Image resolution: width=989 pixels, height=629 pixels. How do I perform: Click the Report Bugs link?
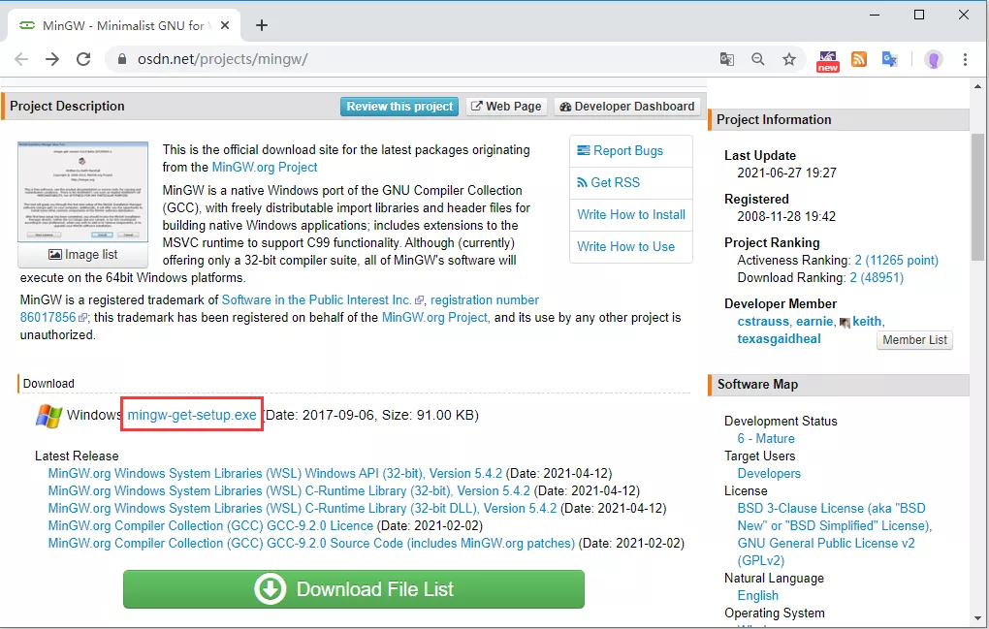pos(620,150)
